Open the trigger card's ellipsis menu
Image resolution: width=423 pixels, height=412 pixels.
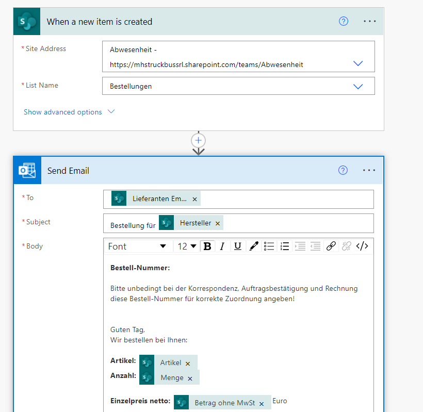(369, 21)
